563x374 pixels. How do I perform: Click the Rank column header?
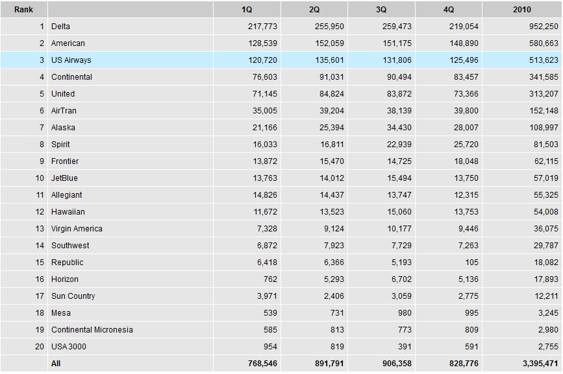pos(23,9)
